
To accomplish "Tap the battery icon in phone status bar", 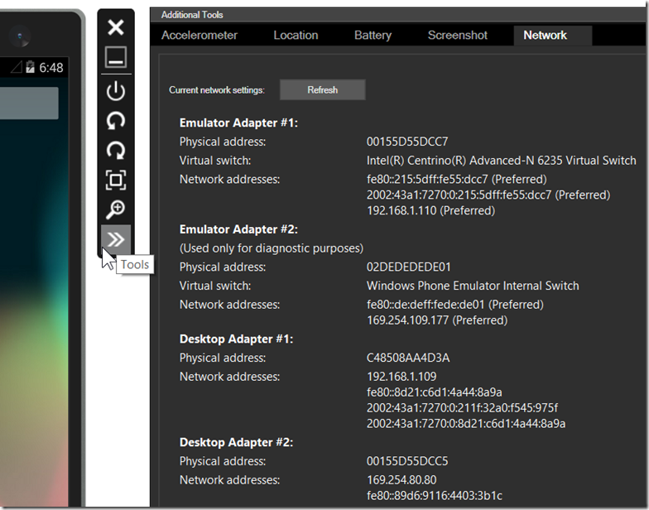I will tap(31, 67).
